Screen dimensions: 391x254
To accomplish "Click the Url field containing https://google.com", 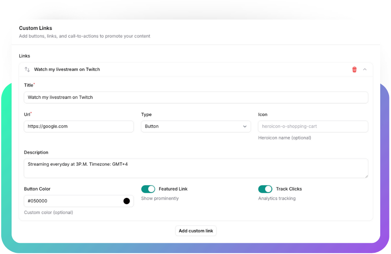I will [79, 126].
